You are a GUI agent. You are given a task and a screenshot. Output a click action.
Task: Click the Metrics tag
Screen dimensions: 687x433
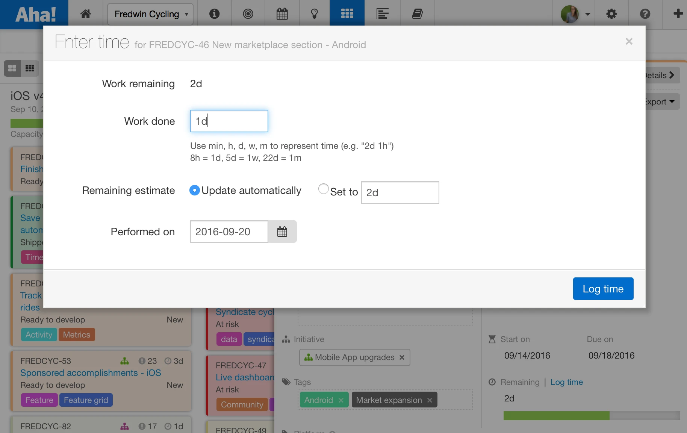[77, 335]
